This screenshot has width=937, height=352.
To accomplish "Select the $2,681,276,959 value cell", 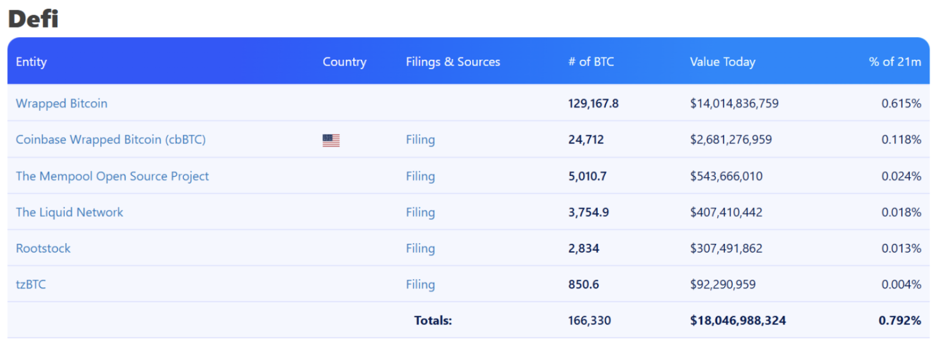I will (x=731, y=140).
